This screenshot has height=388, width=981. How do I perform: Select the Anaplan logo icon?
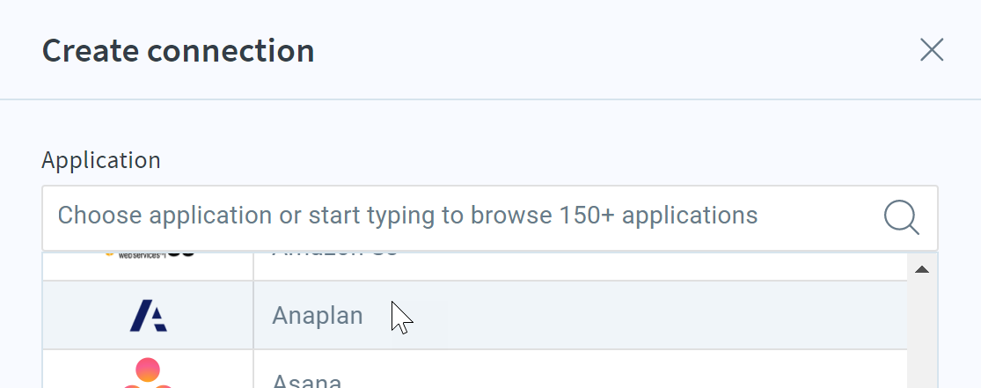[149, 315]
